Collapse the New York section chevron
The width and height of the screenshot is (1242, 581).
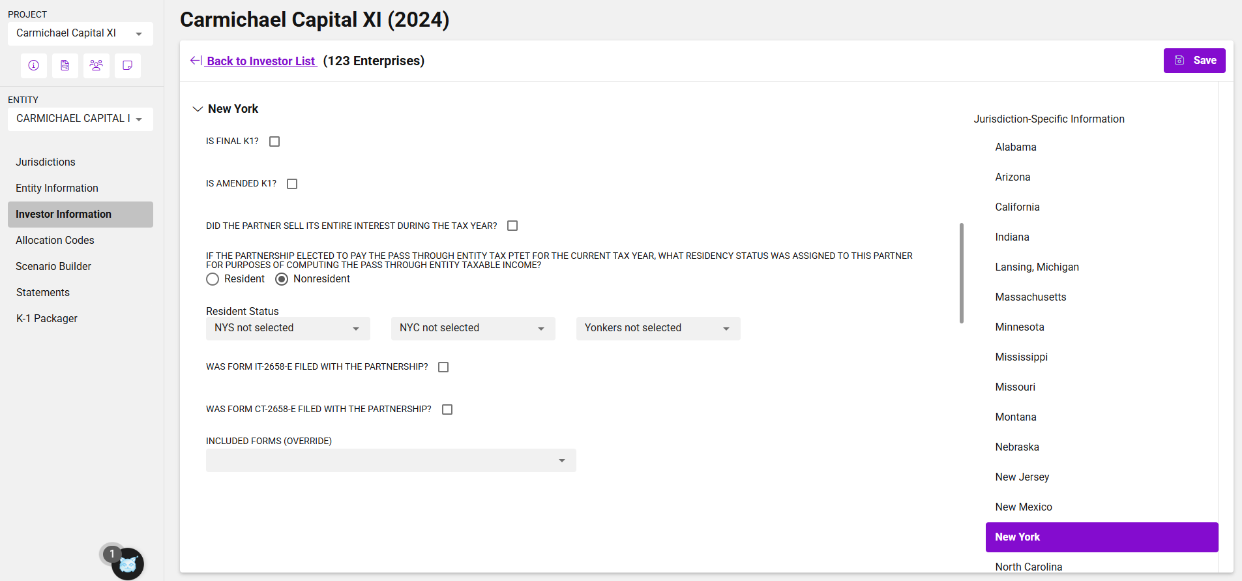click(198, 109)
